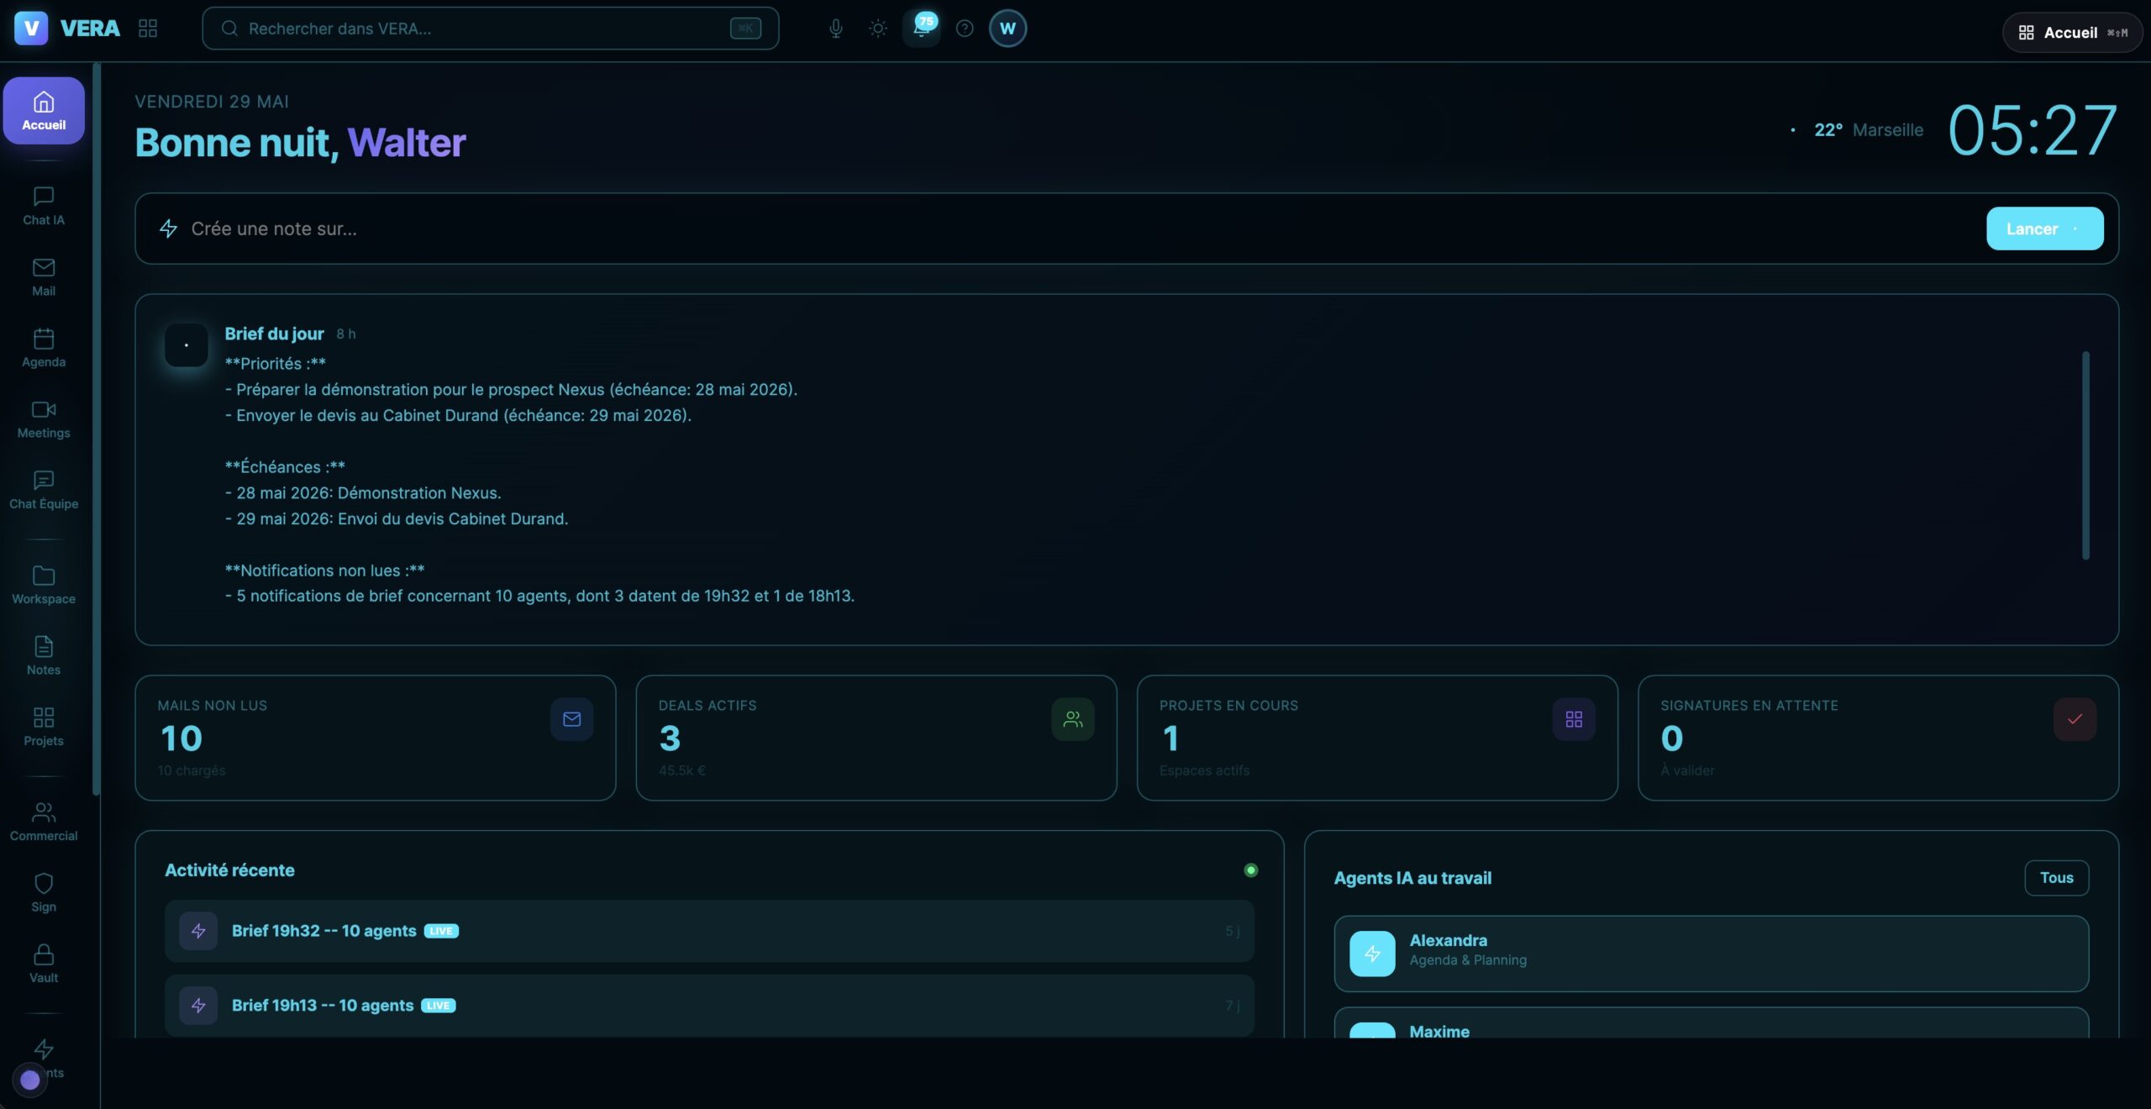
Task: Click the Brief du jour title
Action: tap(274, 334)
